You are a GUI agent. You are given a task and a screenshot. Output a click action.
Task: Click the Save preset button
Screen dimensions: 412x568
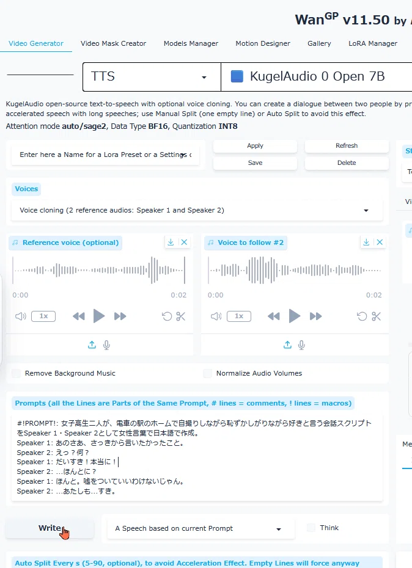[x=255, y=163]
